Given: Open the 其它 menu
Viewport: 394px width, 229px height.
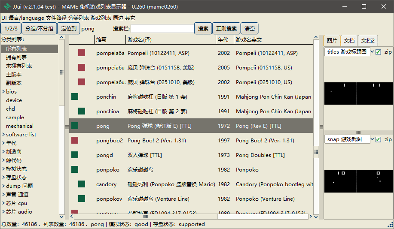Looking at the screenshot, I should pyautogui.click(x=130, y=18).
